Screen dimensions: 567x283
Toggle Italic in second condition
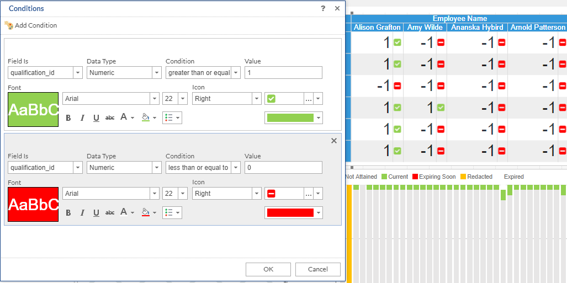coord(82,212)
